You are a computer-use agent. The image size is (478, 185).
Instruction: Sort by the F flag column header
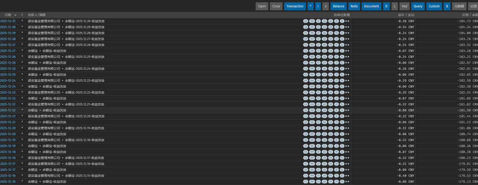[x=22, y=15]
